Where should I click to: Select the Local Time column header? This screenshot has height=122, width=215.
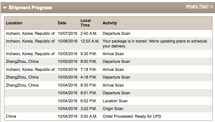(x=85, y=23)
